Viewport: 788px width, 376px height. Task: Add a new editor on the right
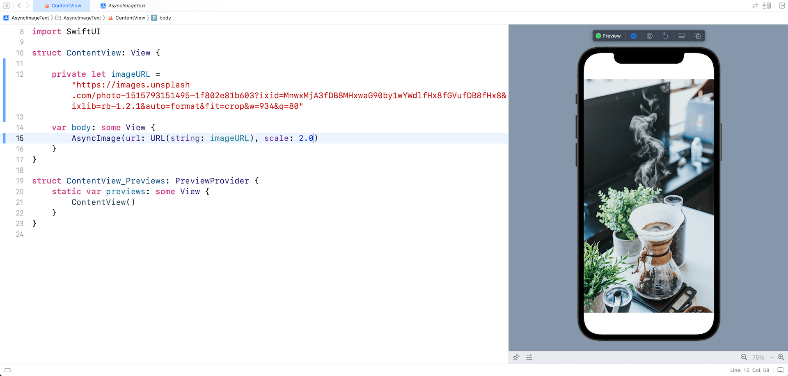click(782, 6)
